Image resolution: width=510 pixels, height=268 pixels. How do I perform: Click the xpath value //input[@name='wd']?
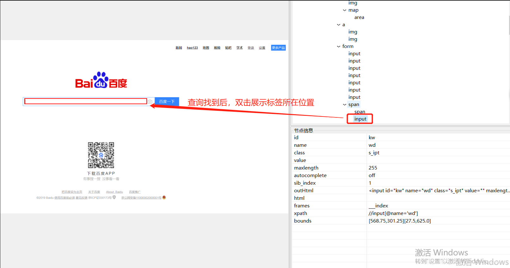393,213
